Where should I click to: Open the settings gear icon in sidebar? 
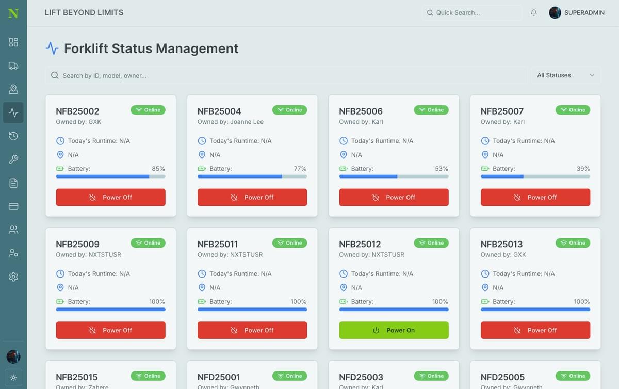tap(13, 277)
